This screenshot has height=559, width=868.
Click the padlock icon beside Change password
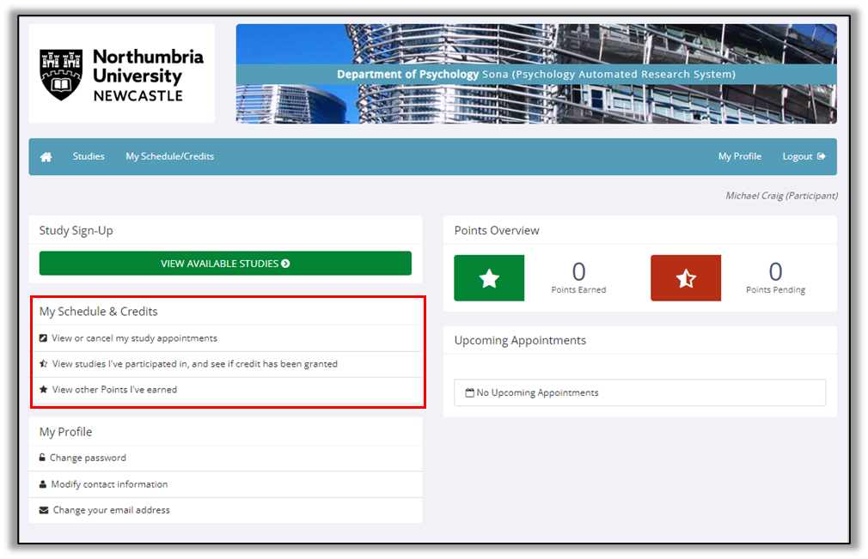(43, 459)
